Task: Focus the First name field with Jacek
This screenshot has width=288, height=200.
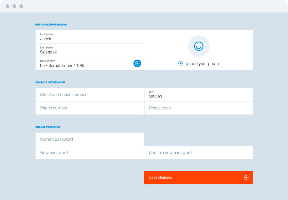Action: 90,37
